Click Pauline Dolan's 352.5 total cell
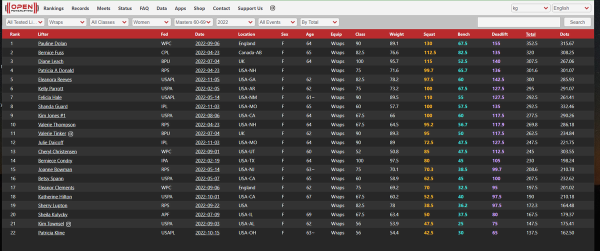 pyautogui.click(x=531, y=43)
